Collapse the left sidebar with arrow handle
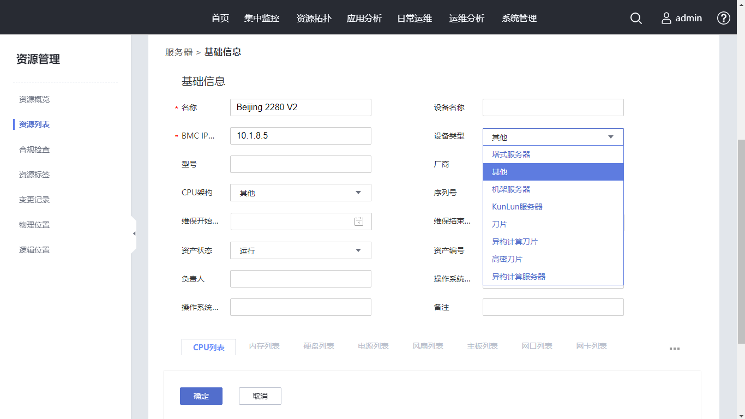The width and height of the screenshot is (745, 419). point(134,234)
